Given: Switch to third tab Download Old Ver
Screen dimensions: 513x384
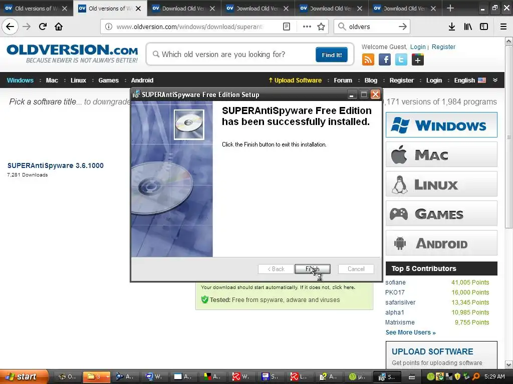Looking at the screenshot, I should point(183,8).
